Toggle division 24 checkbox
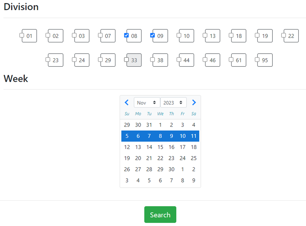The image size is (306, 226). tap(74, 60)
